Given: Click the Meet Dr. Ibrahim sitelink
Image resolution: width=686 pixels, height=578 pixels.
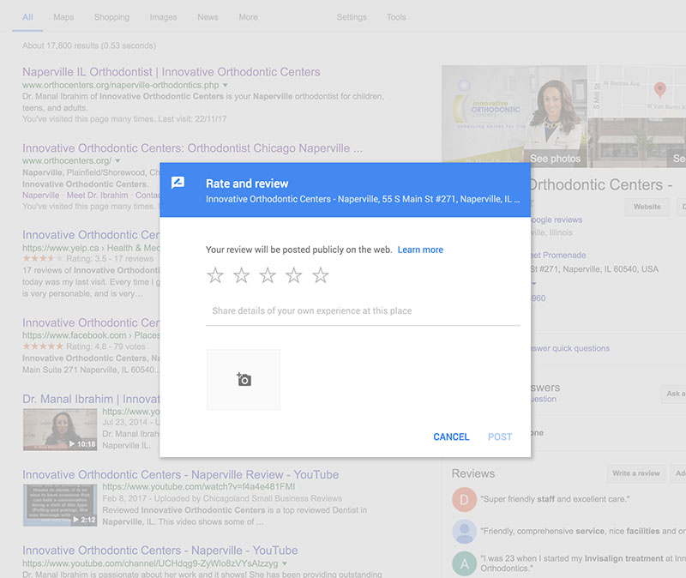Looking at the screenshot, I should [98, 196].
